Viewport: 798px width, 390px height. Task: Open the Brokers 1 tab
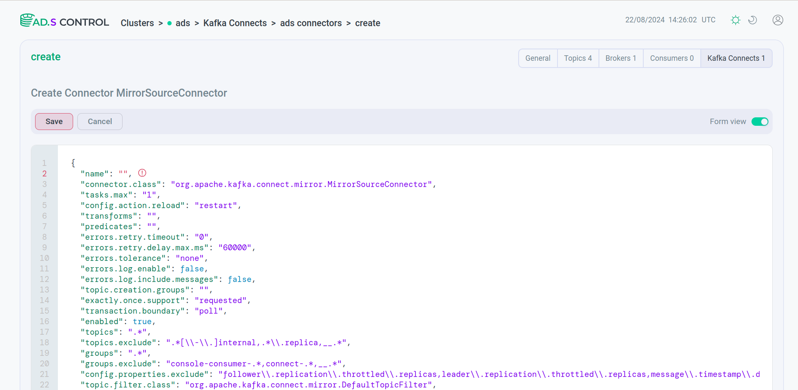[620, 58]
